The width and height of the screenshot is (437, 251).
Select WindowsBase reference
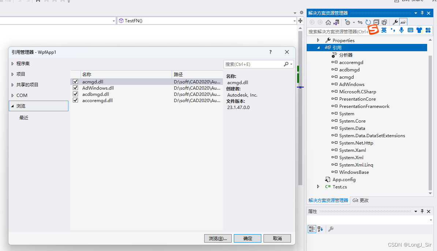[354, 172]
